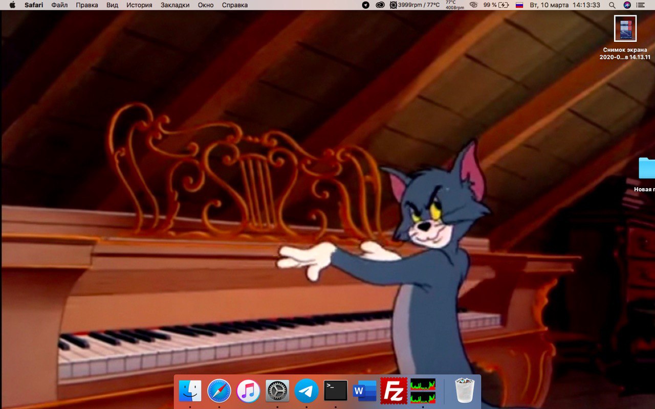This screenshot has width=655, height=409.
Task: Open System Preferences gear in Dock
Action: pyautogui.click(x=277, y=391)
